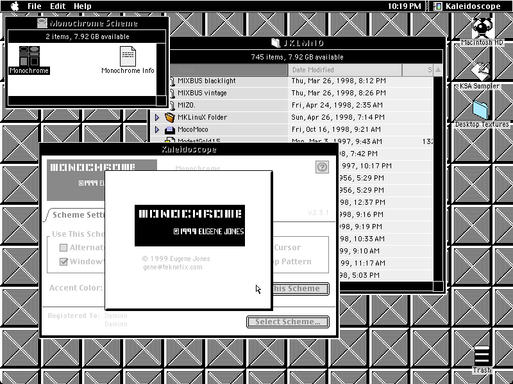
Task: Select the MocoMoco icon in JKLMNO
Action: coord(170,130)
